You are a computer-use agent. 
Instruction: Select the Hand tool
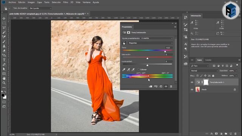(x=4, y=78)
